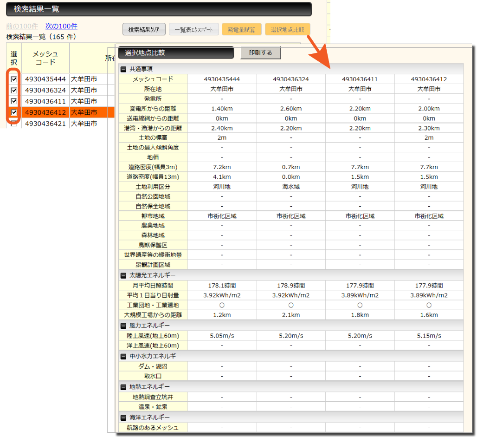Click the 大規模工場からの距離 row label

tap(153, 315)
